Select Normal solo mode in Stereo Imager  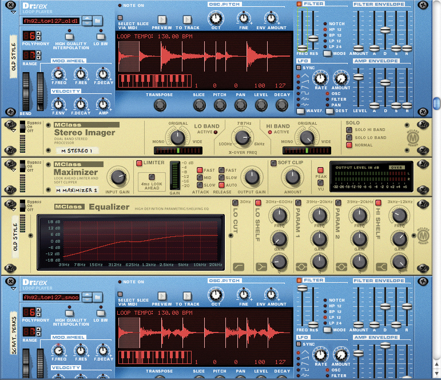pyautogui.click(x=349, y=145)
